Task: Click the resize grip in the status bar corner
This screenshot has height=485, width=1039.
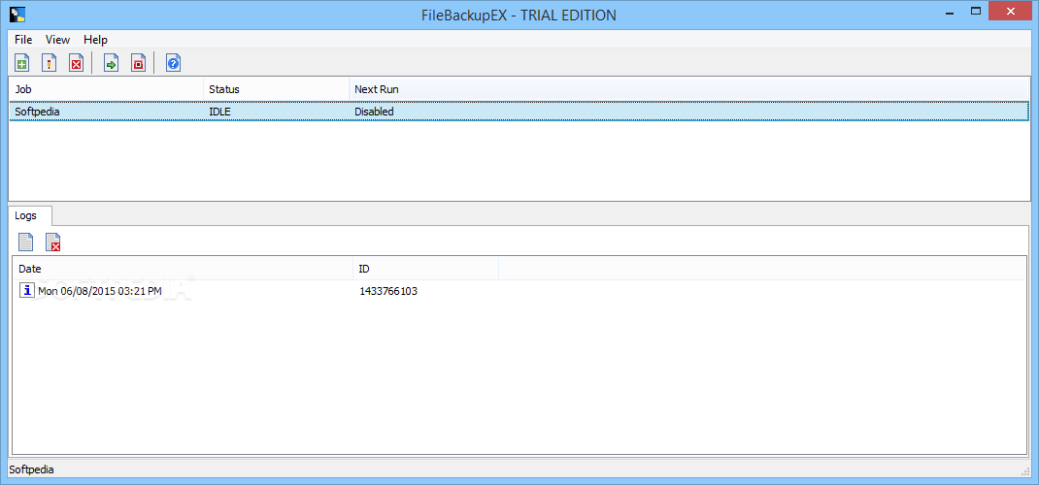Action: pos(1026,471)
